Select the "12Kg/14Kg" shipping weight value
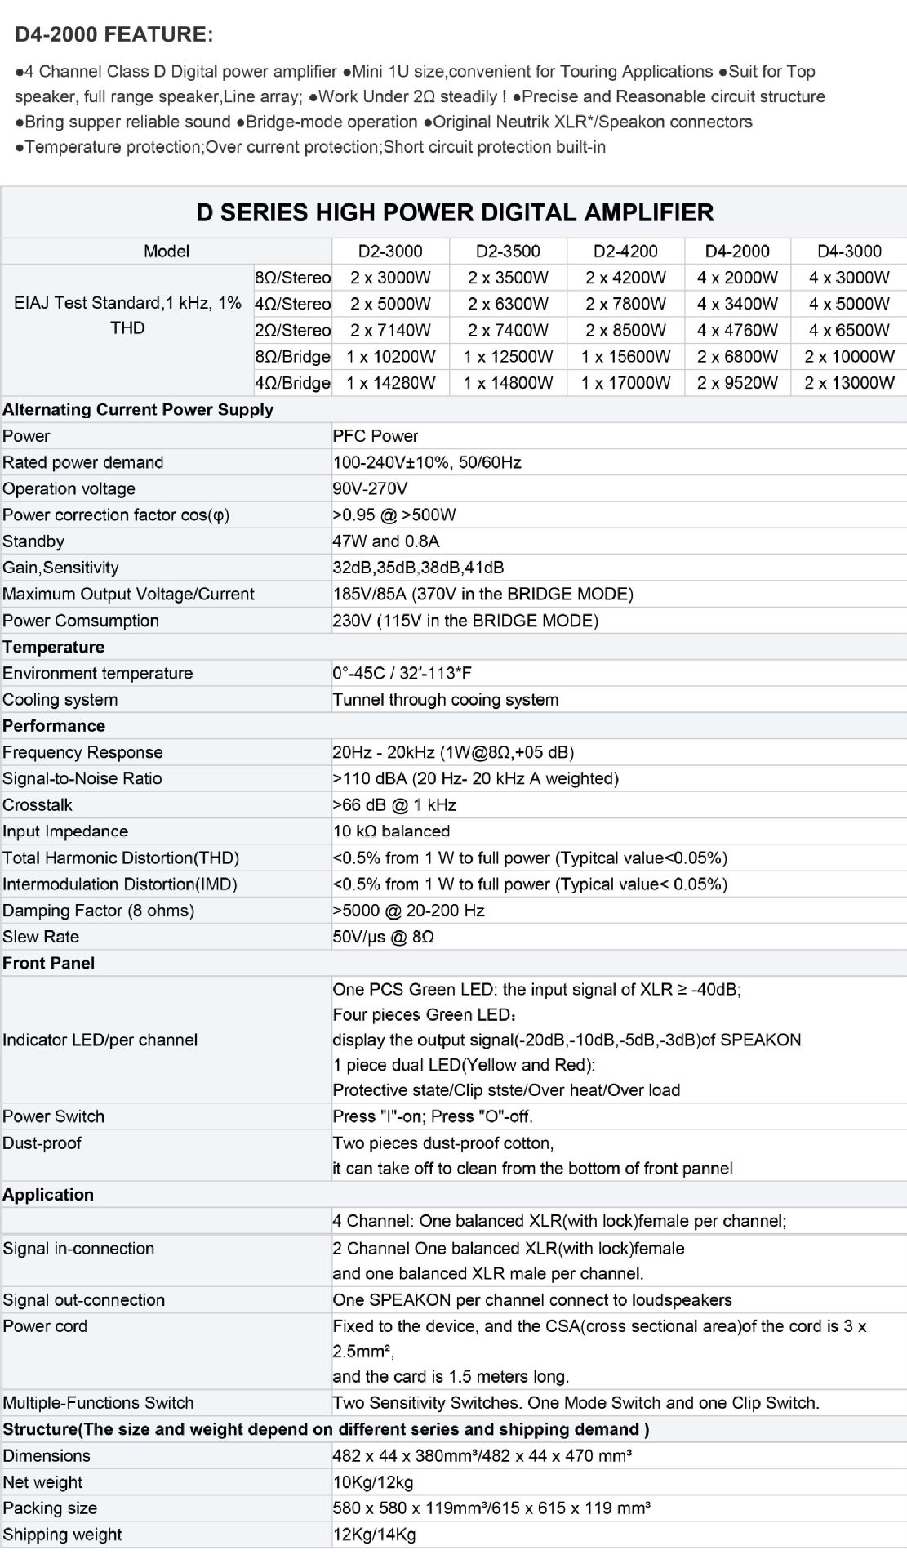Image resolution: width=907 pixels, height=1568 pixels. [374, 1535]
